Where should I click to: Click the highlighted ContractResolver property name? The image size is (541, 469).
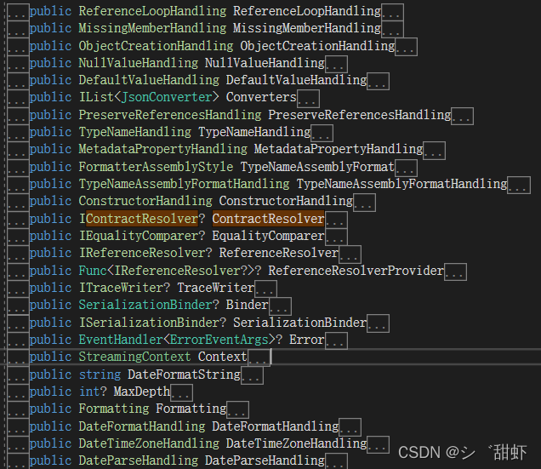pos(268,219)
